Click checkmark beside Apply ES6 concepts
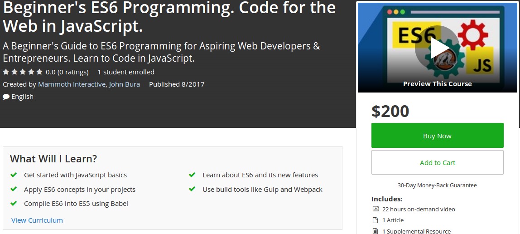The height and width of the screenshot is (234, 520). [x=14, y=189]
